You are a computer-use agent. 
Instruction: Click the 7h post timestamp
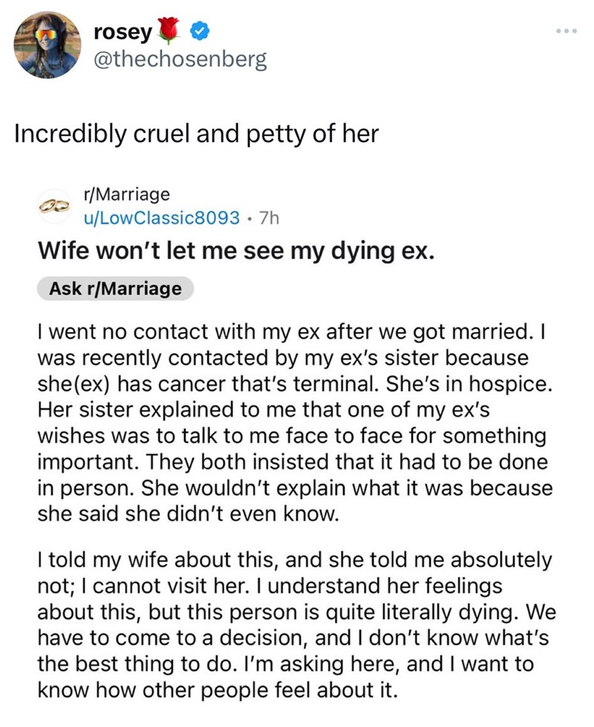click(x=268, y=218)
